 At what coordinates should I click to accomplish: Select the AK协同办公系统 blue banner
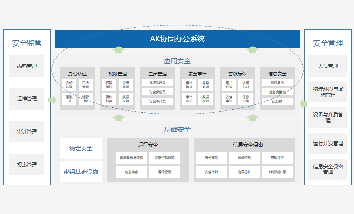pyautogui.click(x=177, y=39)
